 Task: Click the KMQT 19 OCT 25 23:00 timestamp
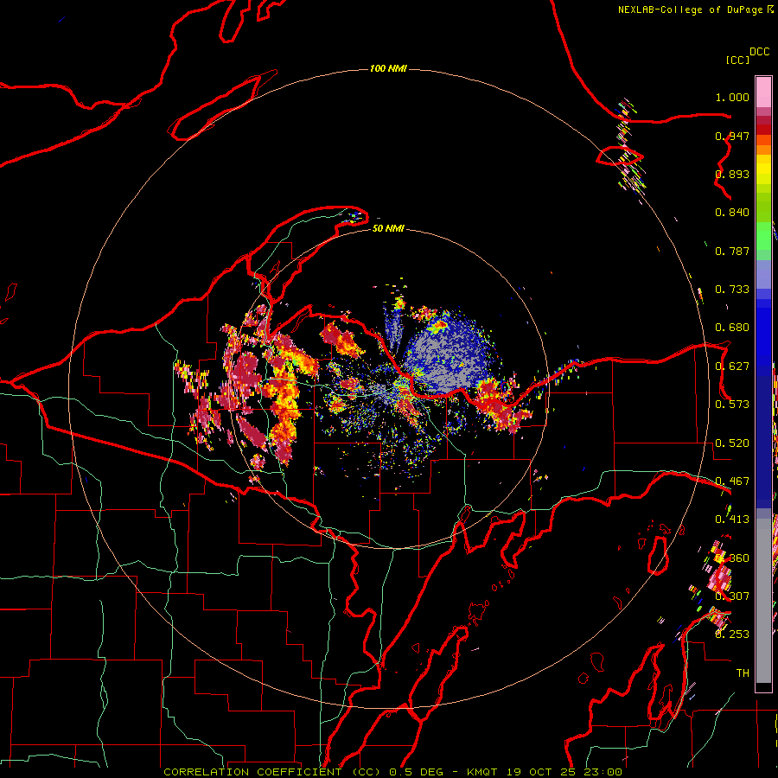click(x=545, y=772)
